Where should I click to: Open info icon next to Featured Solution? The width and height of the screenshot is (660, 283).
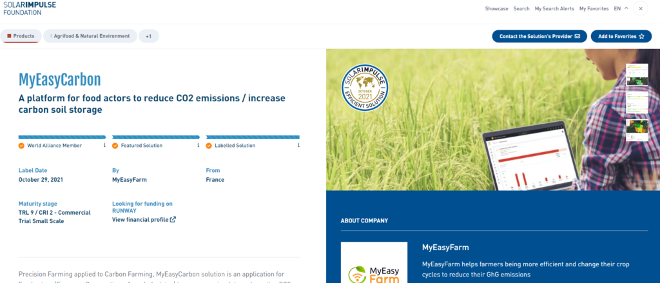coord(198,145)
